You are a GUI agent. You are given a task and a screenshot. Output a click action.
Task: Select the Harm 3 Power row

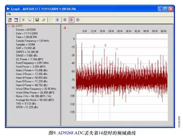click(x=32, y=74)
